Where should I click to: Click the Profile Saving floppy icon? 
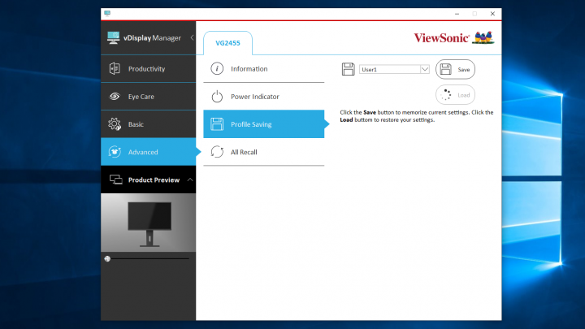tap(217, 123)
